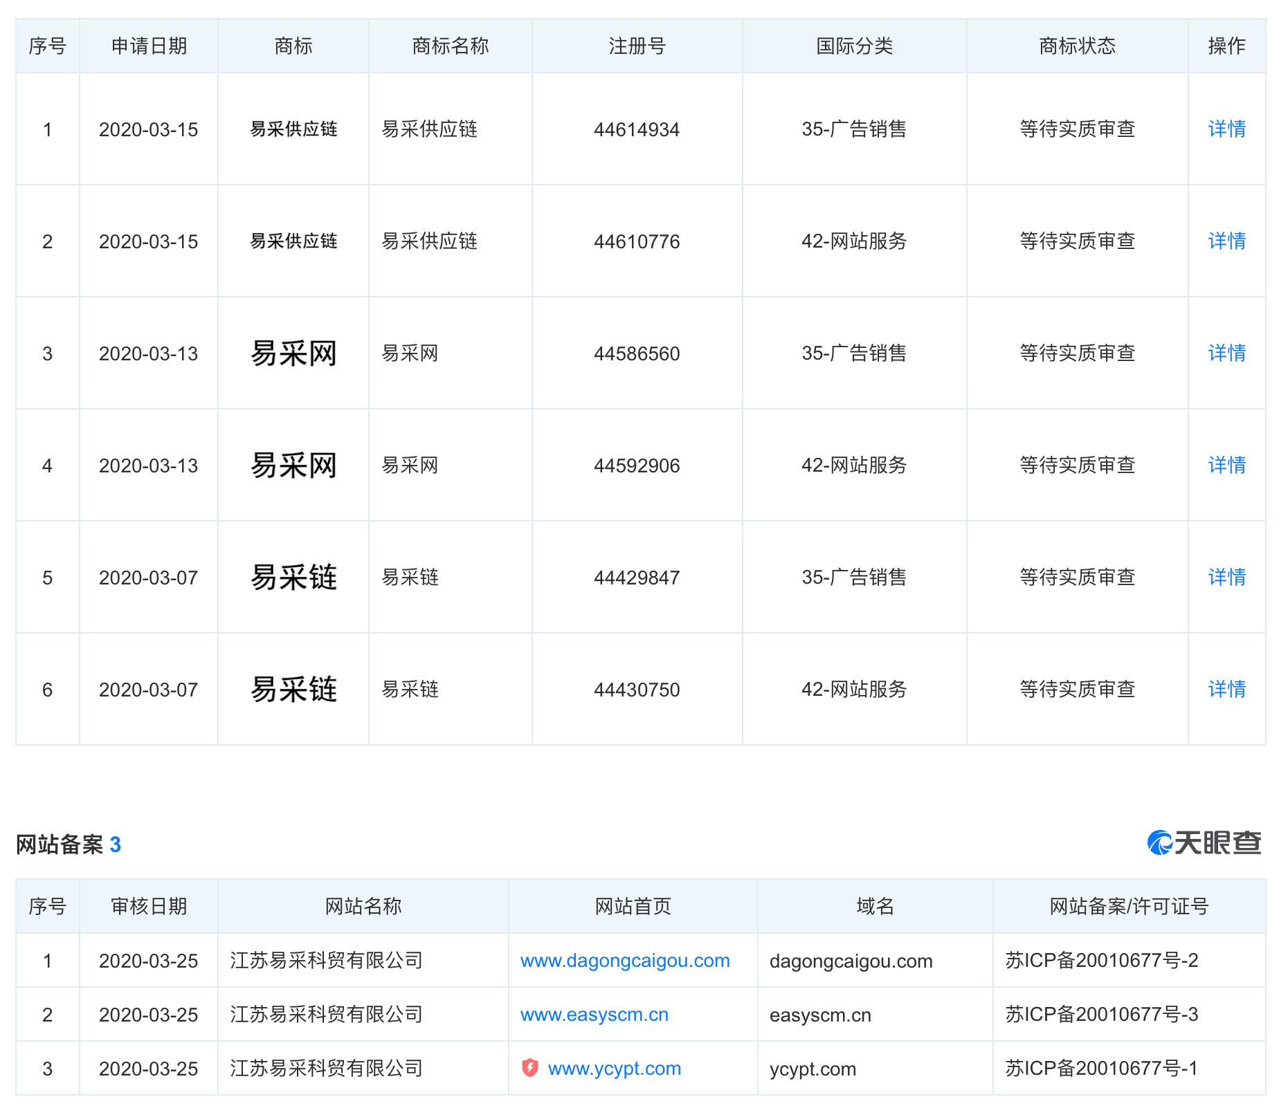Open 详情 for registration 44430750
The image size is (1279, 1108).
(1226, 689)
